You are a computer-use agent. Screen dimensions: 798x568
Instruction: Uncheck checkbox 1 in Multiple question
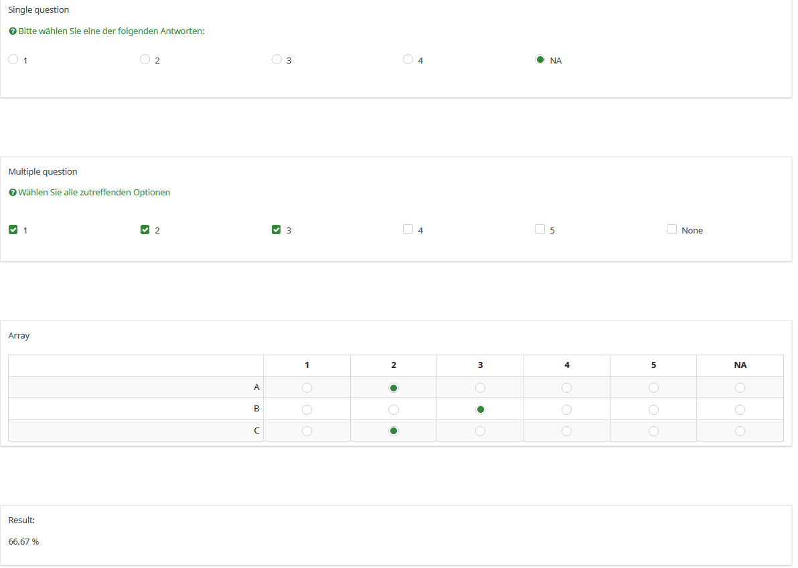(x=13, y=229)
